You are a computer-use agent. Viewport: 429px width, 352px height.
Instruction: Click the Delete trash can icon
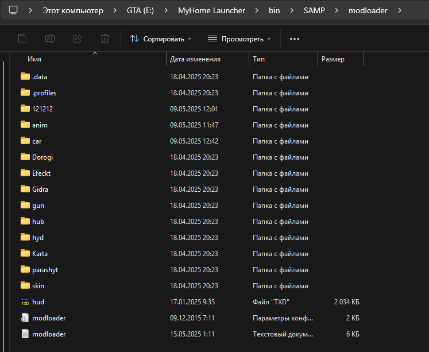105,38
